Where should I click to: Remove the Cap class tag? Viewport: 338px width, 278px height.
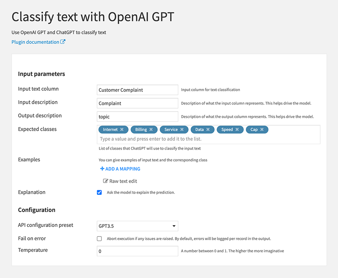point(262,130)
